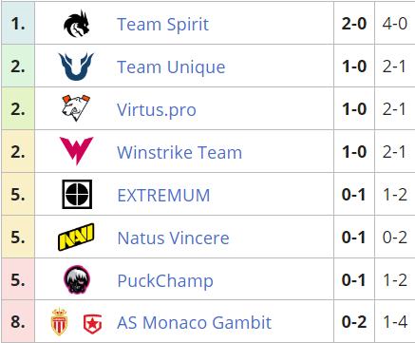Click the Team Spirit dragon logo
This screenshot has height=343, width=415.
[77, 24]
